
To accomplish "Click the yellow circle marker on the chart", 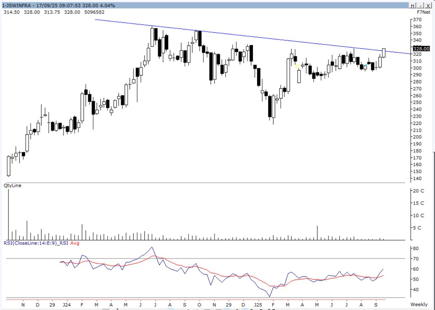I will coord(297,66).
